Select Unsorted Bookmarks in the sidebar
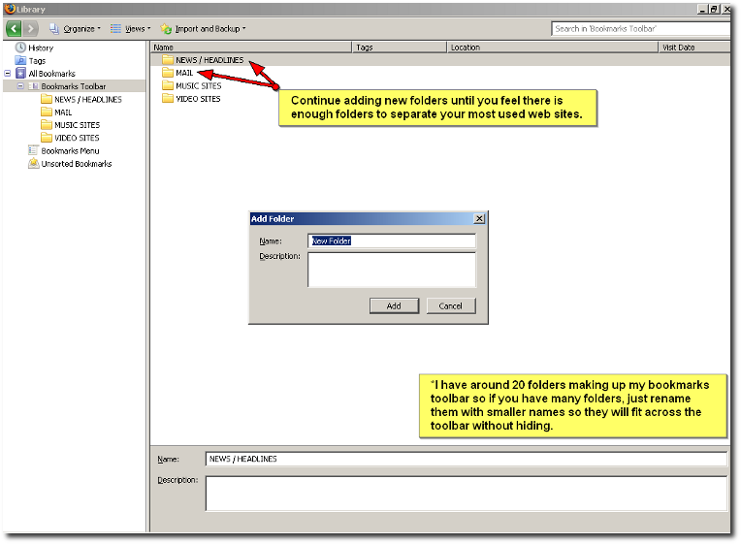 pyautogui.click(x=76, y=164)
